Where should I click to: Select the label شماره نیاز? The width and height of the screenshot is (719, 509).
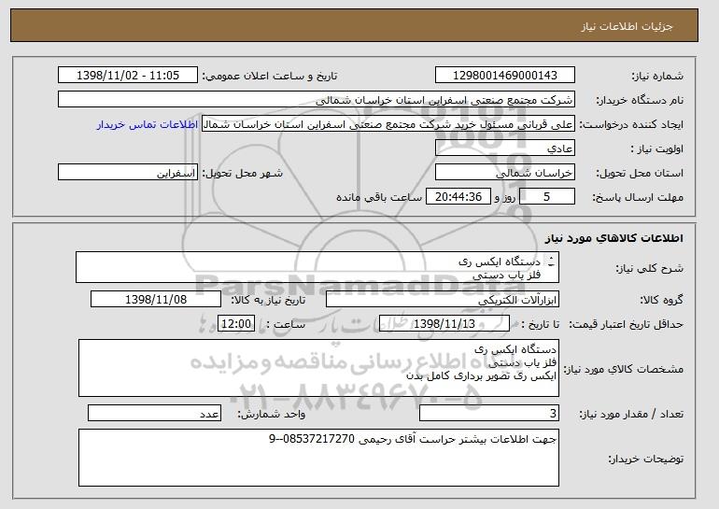coord(657,77)
